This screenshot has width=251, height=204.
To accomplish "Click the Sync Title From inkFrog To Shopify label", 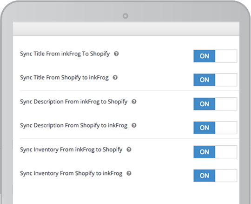I will [x=65, y=54].
